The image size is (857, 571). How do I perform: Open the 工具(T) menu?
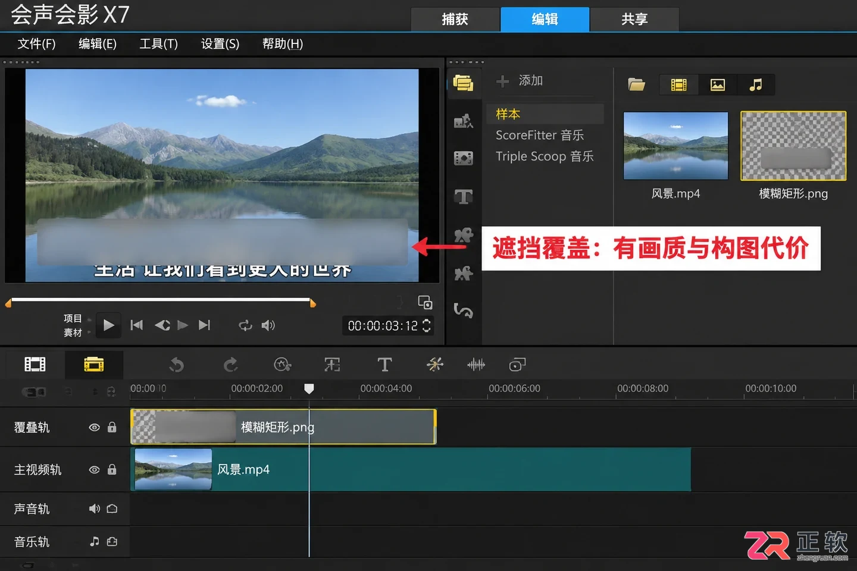(158, 43)
